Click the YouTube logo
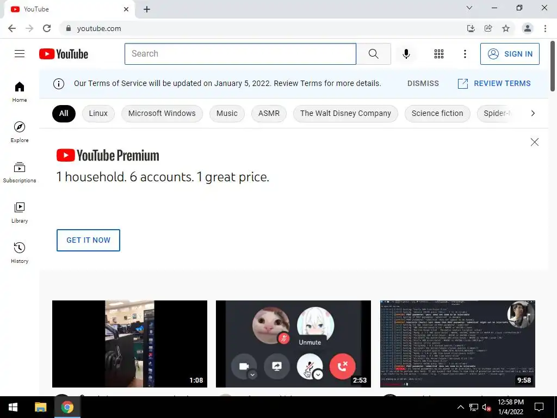 tap(64, 54)
